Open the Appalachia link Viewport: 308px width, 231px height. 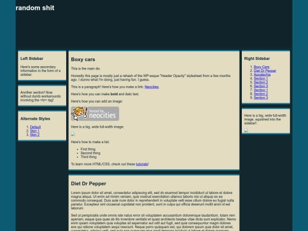pyautogui.click(x=262, y=75)
